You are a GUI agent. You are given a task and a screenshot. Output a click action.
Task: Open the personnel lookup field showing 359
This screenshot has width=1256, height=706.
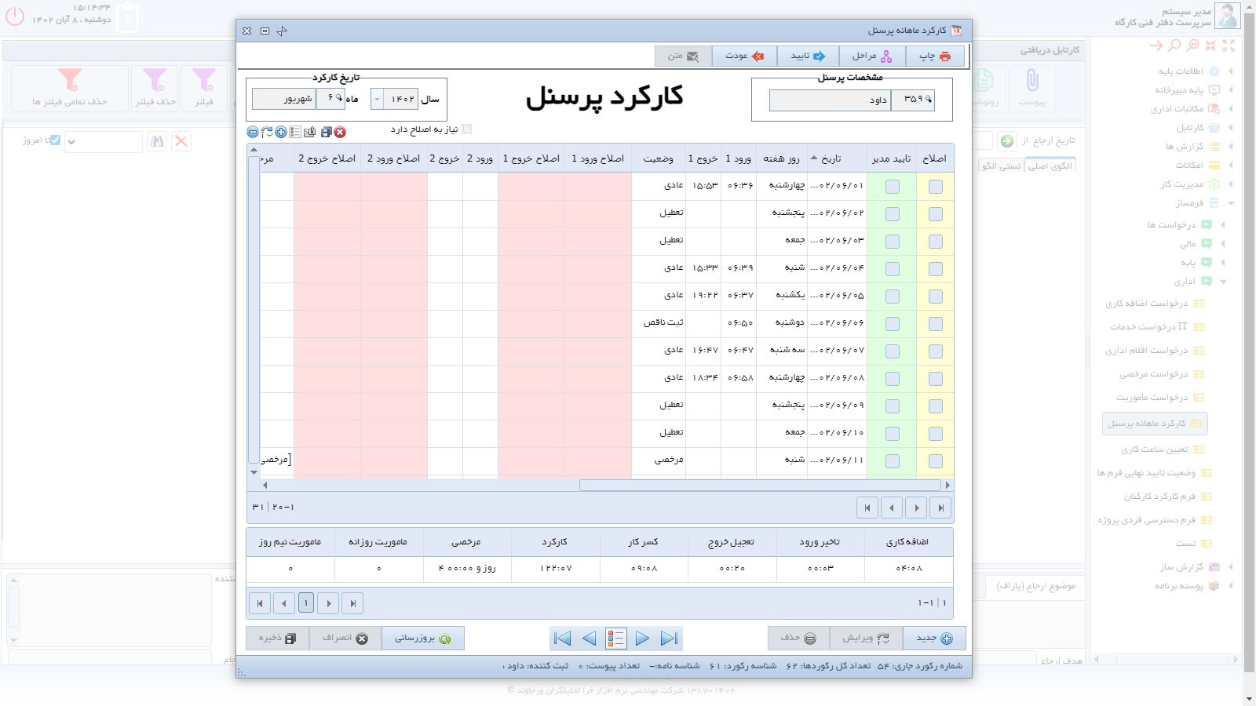click(913, 100)
